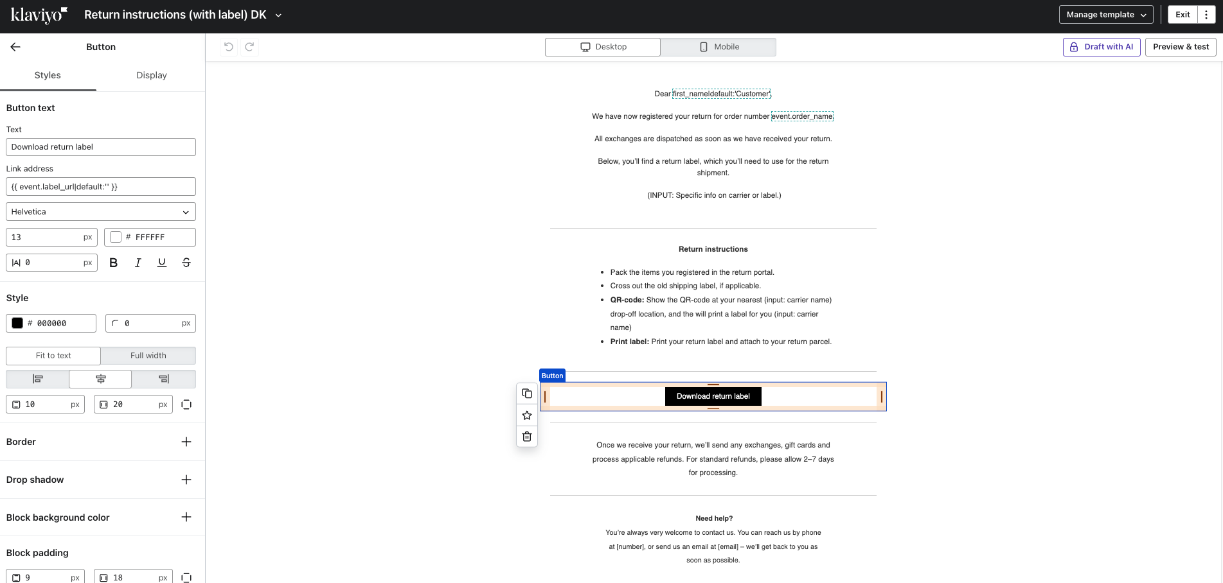Open the Helvetica font dropdown

101,212
